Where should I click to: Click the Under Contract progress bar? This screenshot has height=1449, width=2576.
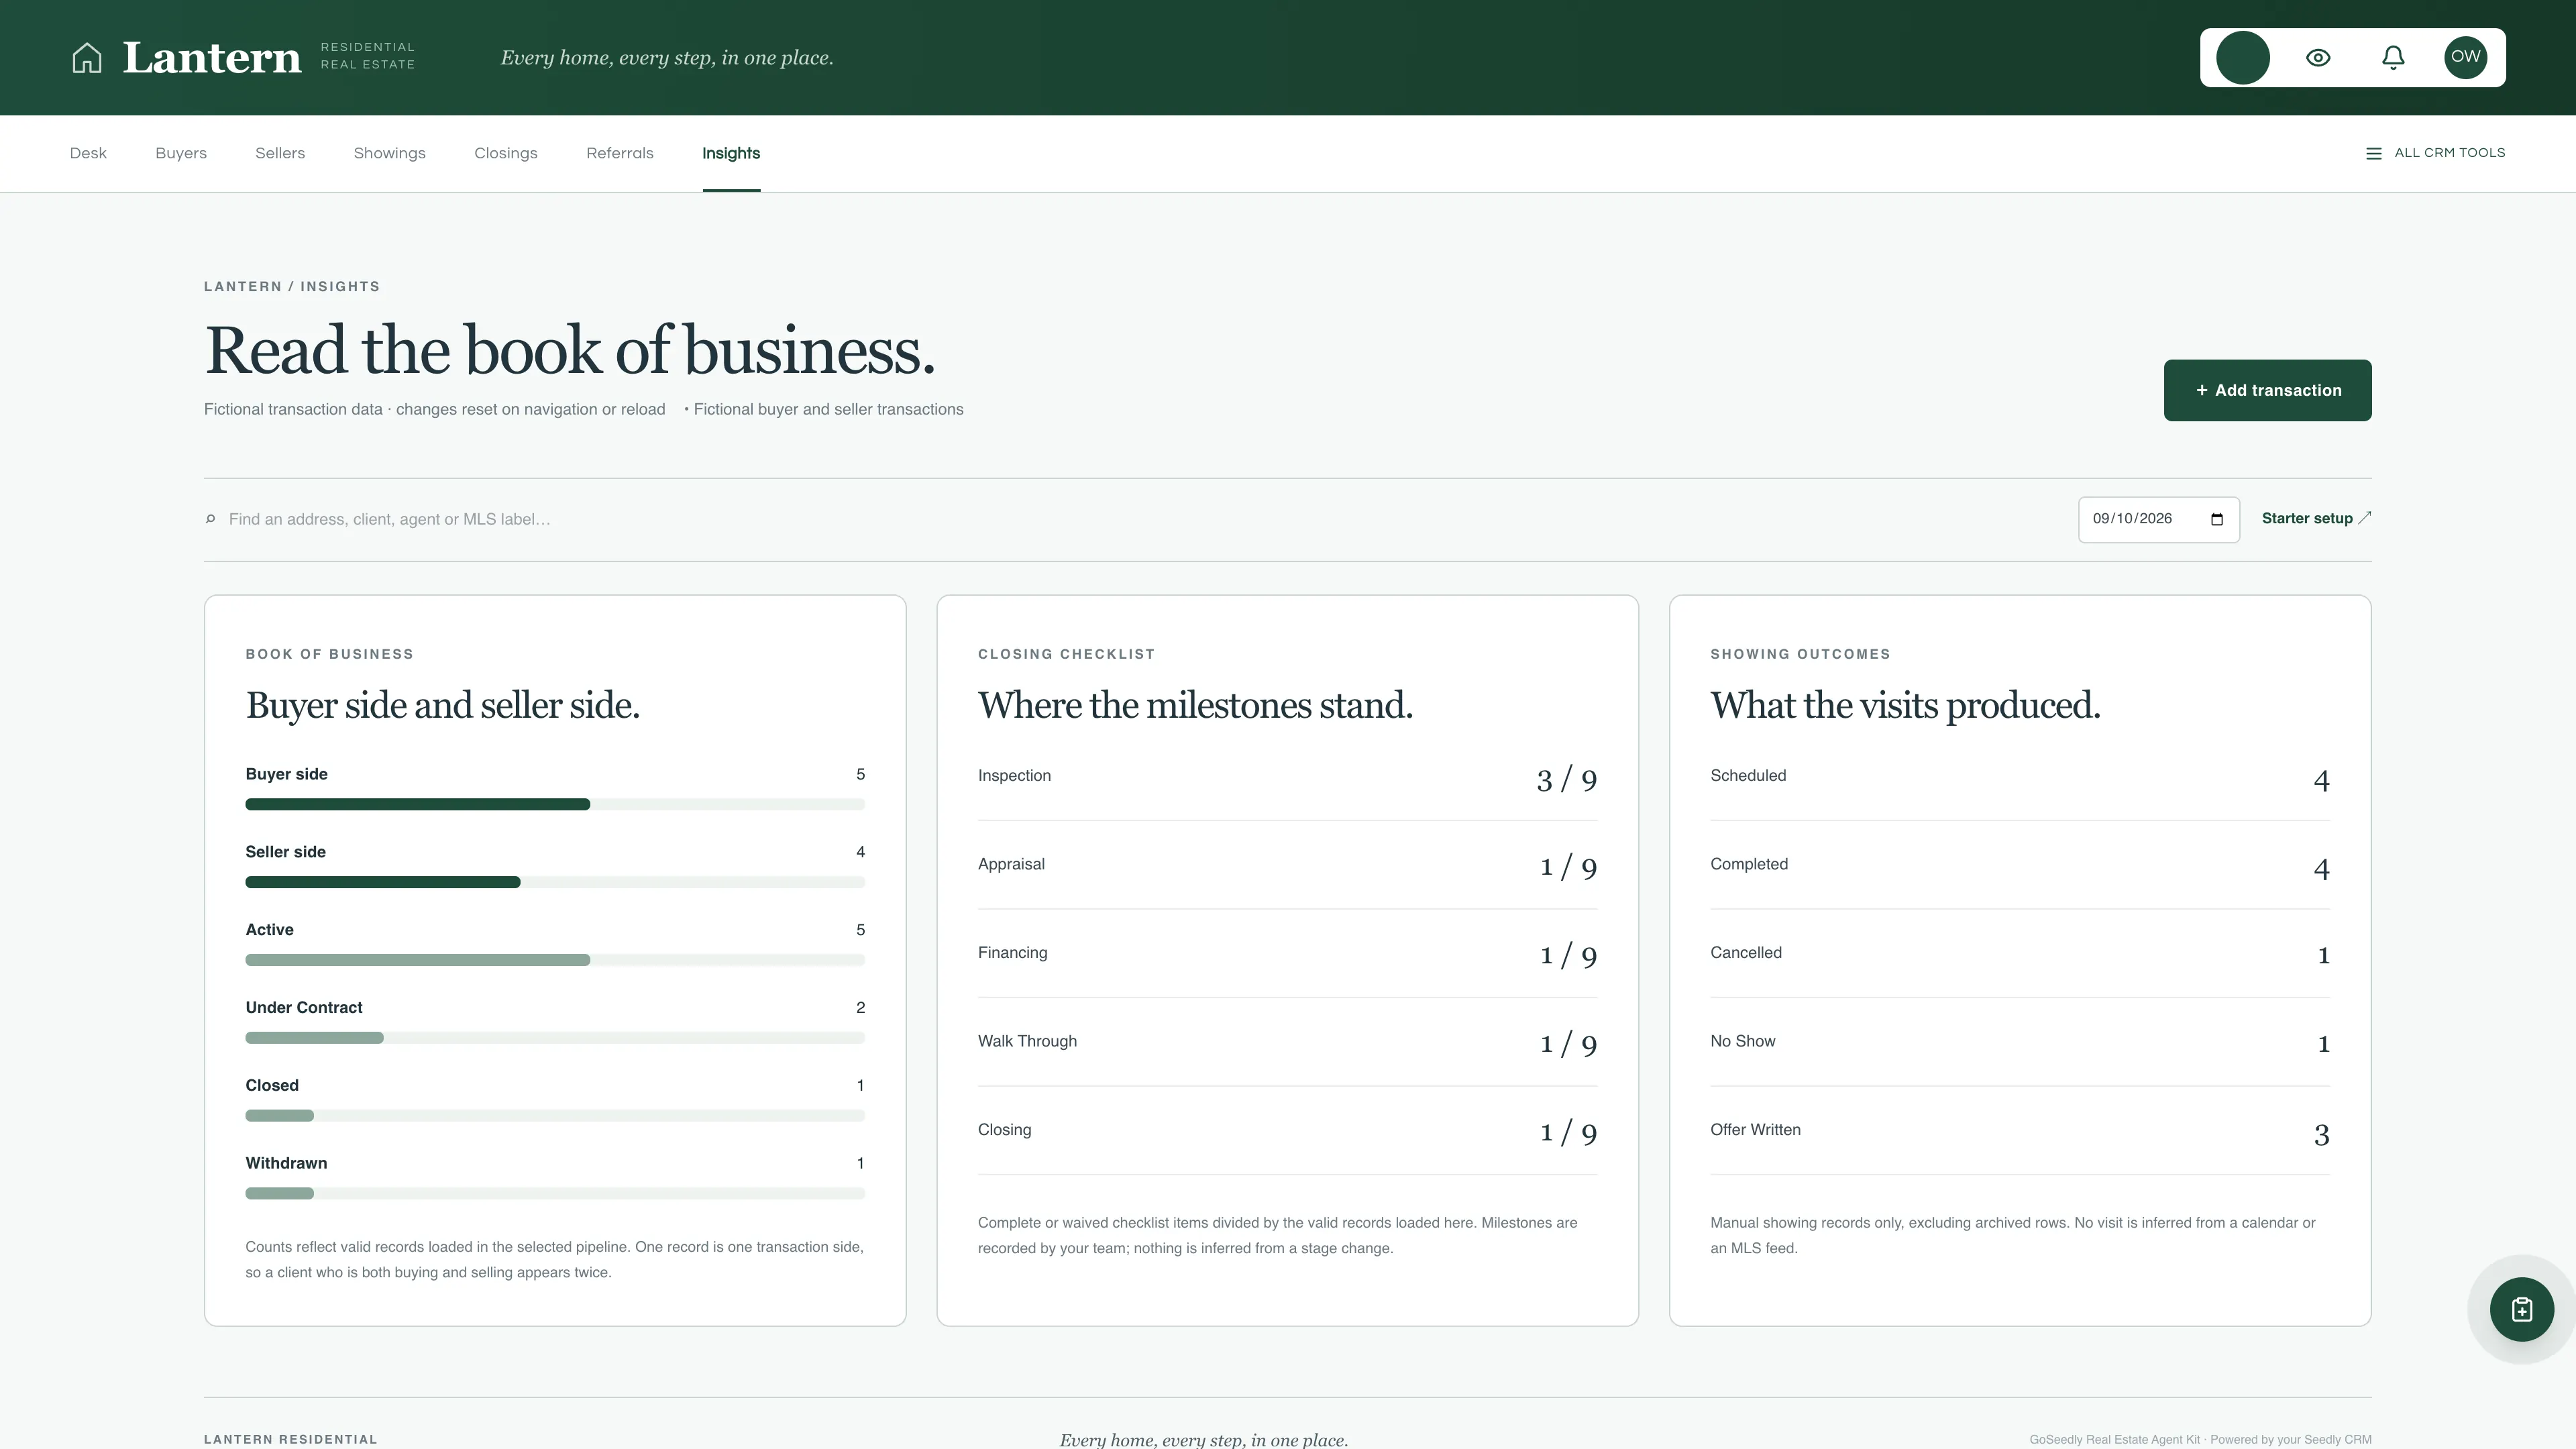point(555,1038)
